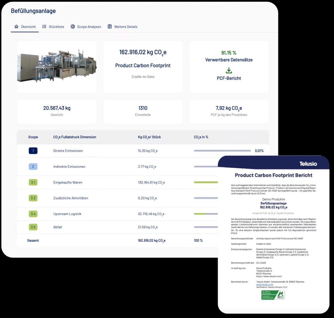Image resolution: width=334 pixels, height=318 pixels.
Task: Click the Scope 3.5 badge
Action: [33, 227]
